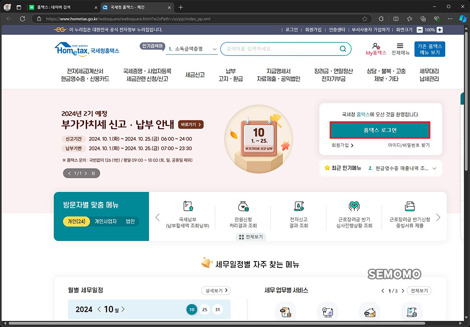Click 근로장려금 반기 심사진행상황 조회 icon
Image resolution: width=470 pixels, height=327 pixels.
pos(354,206)
